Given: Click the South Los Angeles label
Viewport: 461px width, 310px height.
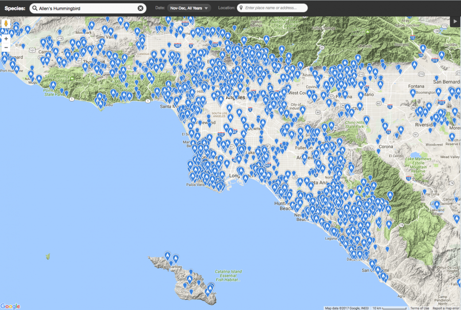Looking at the screenshot, I should (219, 115).
